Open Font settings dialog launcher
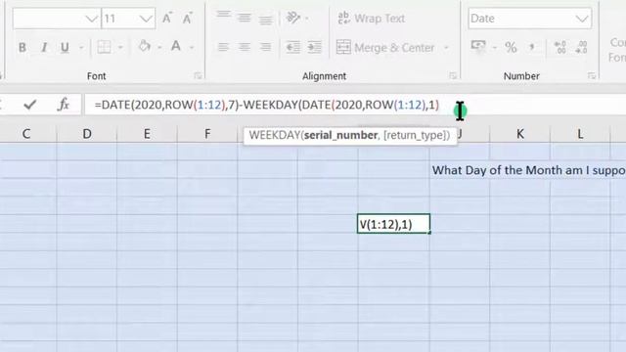The height and width of the screenshot is (352, 626). pos(198,75)
